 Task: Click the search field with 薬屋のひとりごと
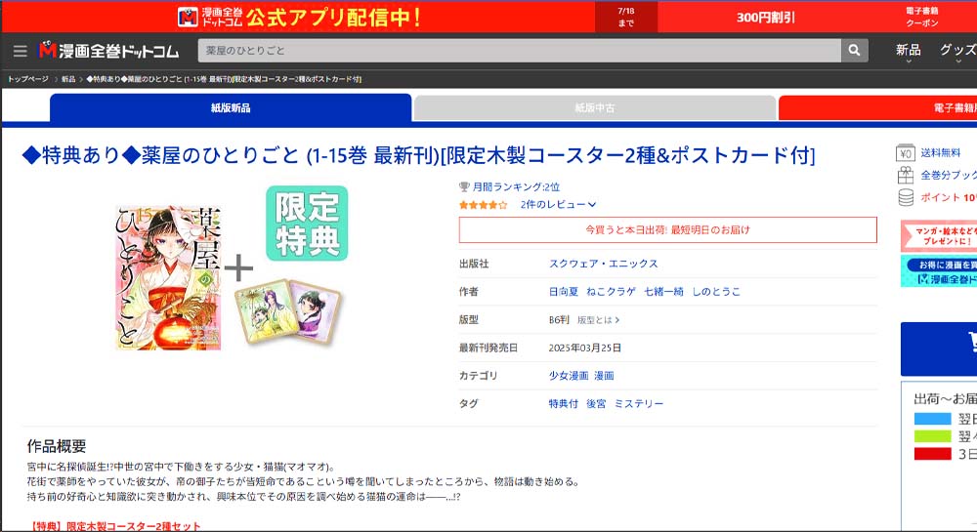(519, 51)
